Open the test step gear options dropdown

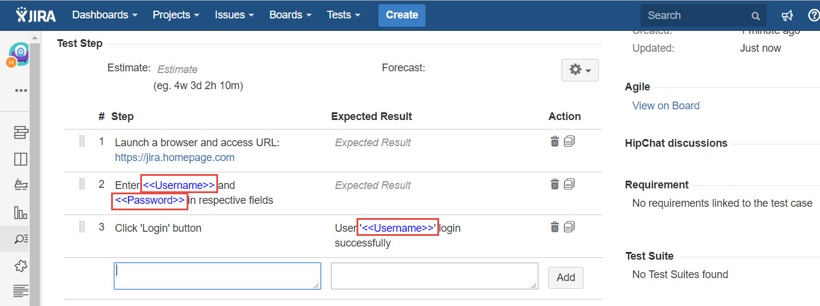click(579, 70)
